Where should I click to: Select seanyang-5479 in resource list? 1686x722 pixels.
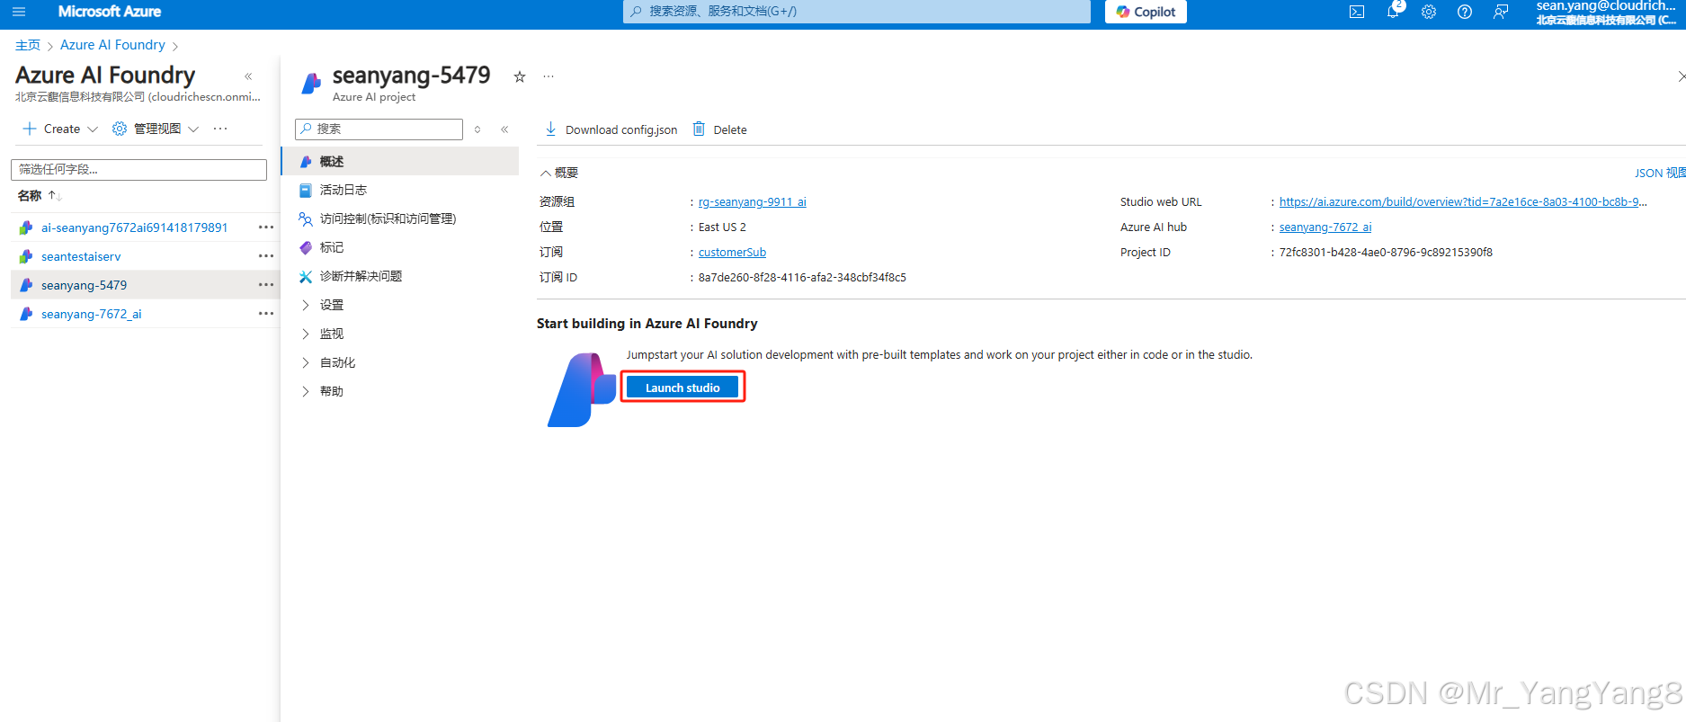click(x=84, y=285)
